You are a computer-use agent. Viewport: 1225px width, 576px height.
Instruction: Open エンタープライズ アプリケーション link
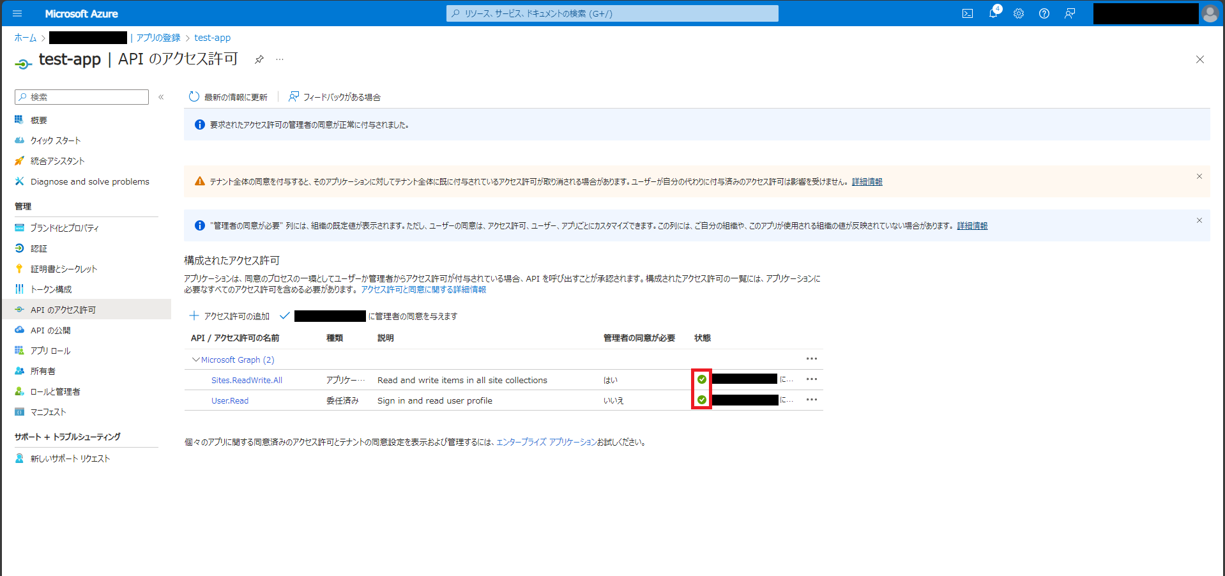pyautogui.click(x=547, y=442)
